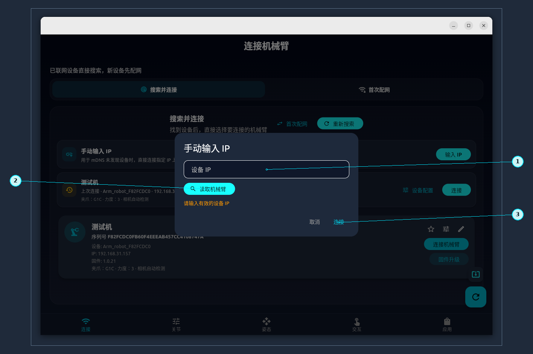This screenshot has width=533, height=354.
Task: Open the 连接 bottom navigation tab
Action: tap(86, 325)
